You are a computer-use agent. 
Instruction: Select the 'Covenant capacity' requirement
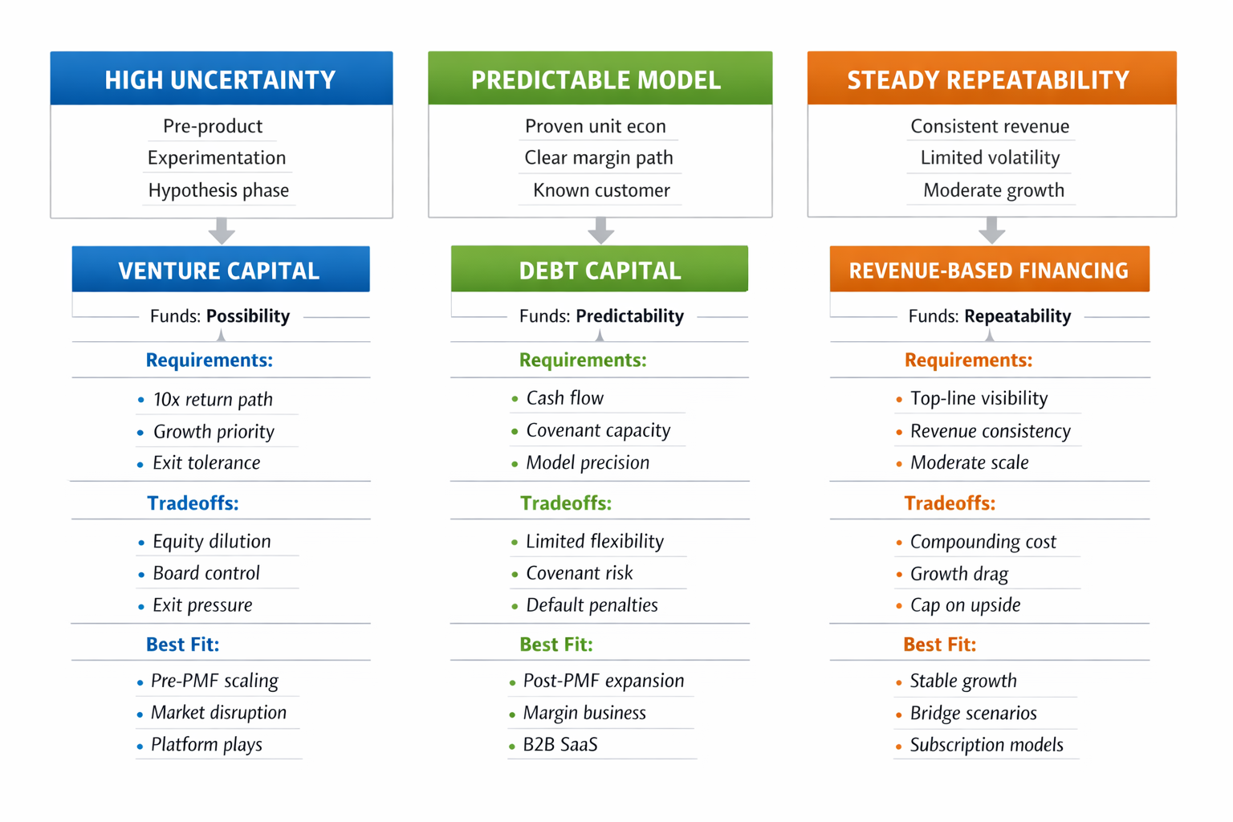point(598,430)
